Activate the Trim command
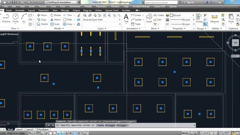Screen dimensions: 240x135 67,15
